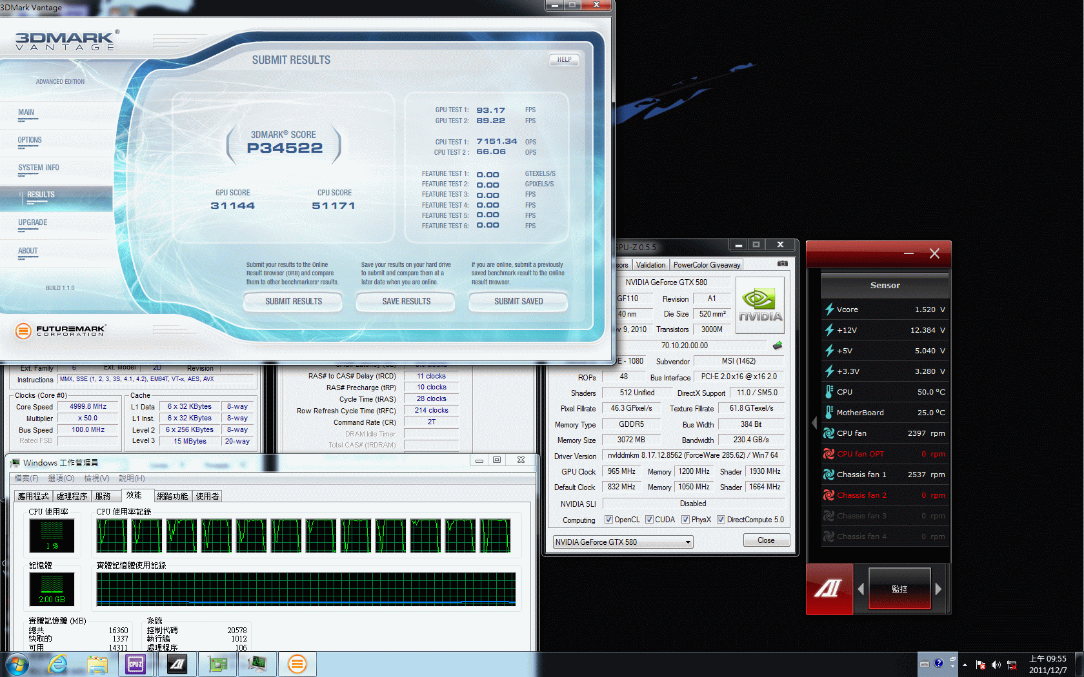Image resolution: width=1084 pixels, height=677 pixels.
Task: Collapse sensor panel with left edge arrow
Action: click(814, 423)
